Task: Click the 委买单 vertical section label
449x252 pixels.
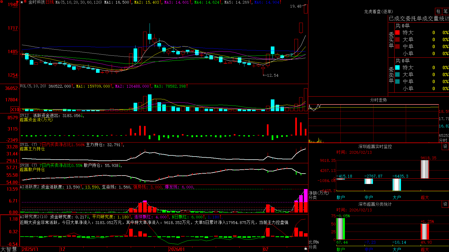Action: pyautogui.click(x=391, y=40)
